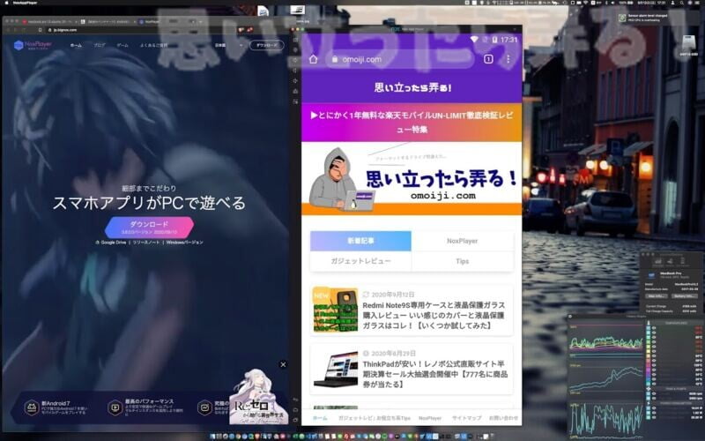Switch to the first Chrome tab
The height and width of the screenshot is (441, 705).
(48, 21)
